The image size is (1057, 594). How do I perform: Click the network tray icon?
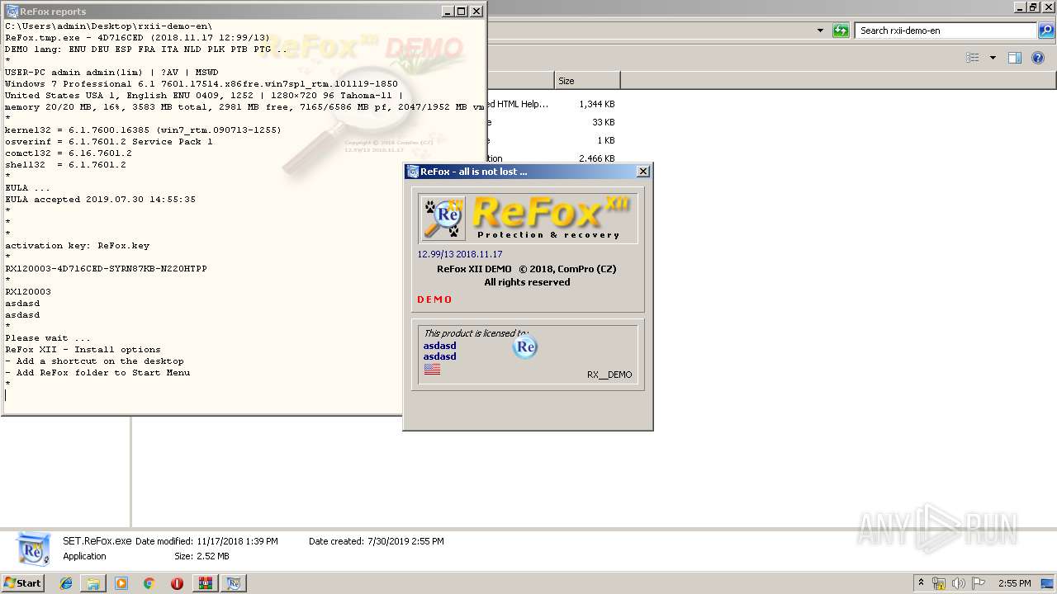pyautogui.click(x=939, y=583)
